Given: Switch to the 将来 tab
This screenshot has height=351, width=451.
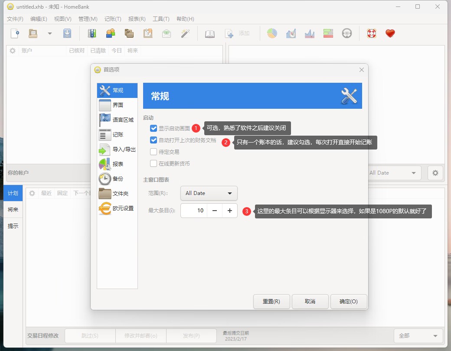Looking at the screenshot, I should pos(13,210).
